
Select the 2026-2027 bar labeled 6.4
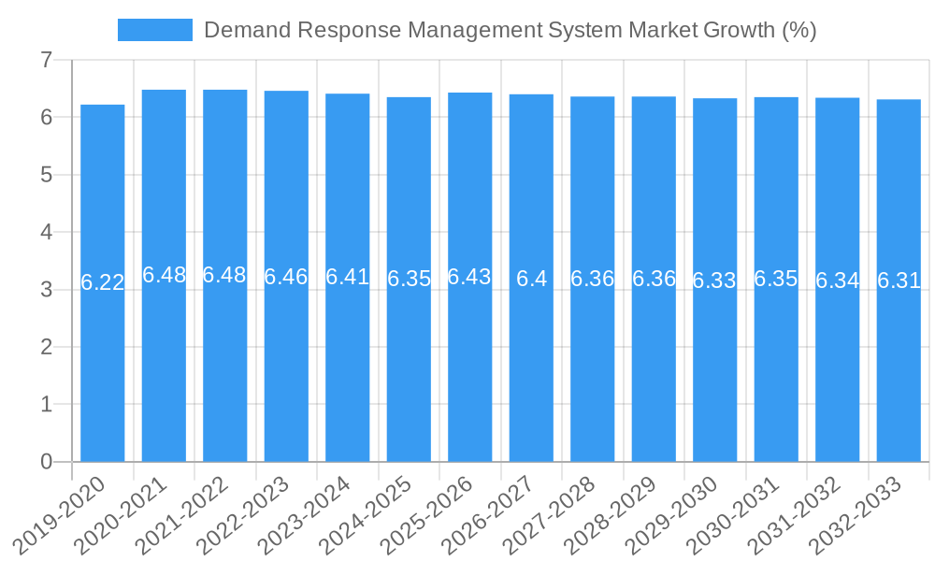pyautogui.click(x=531, y=278)
